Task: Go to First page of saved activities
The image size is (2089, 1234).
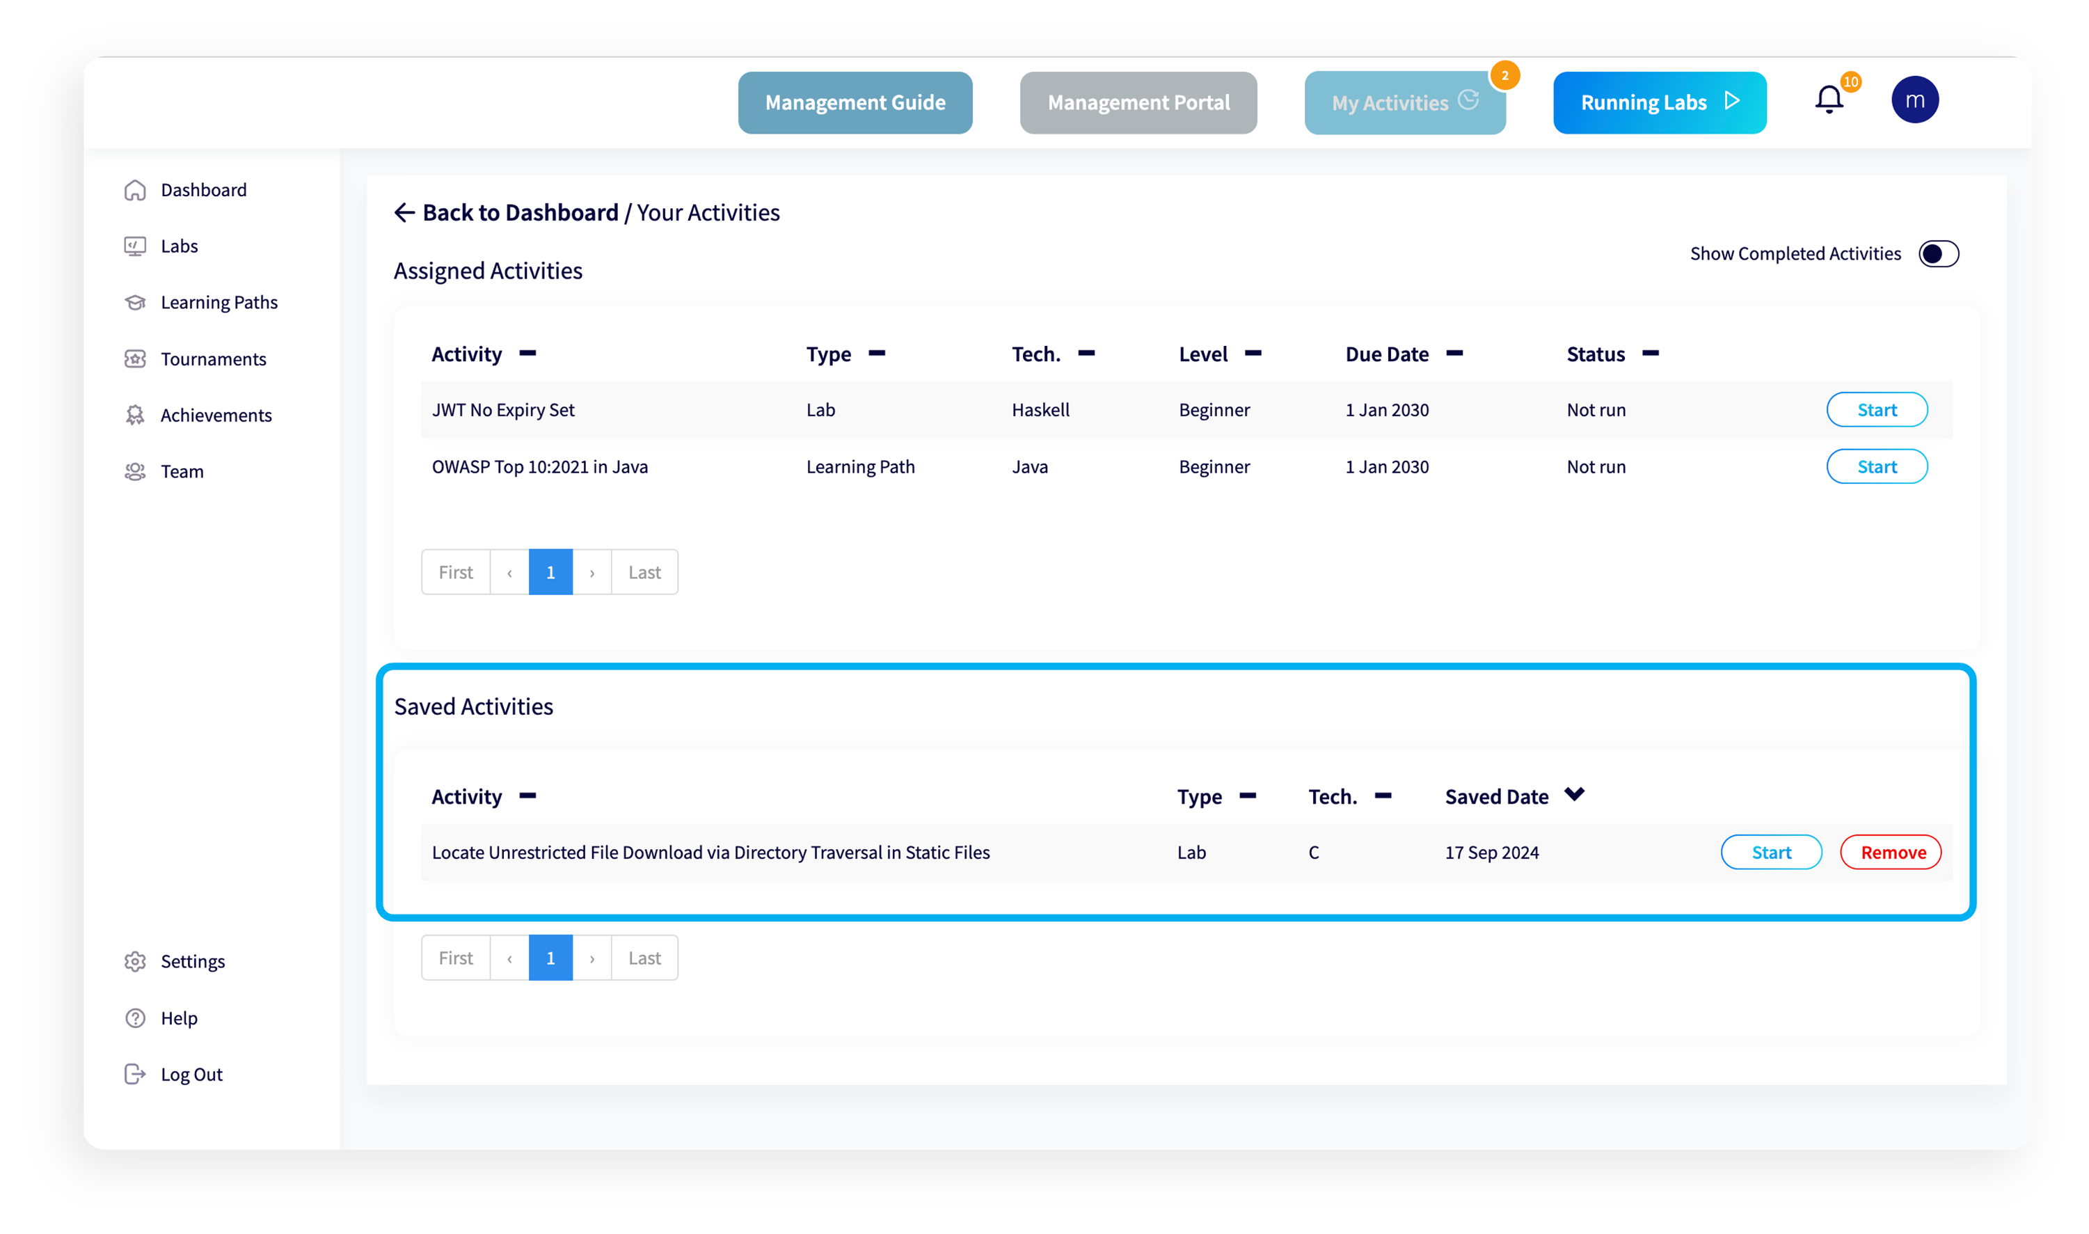Action: point(456,958)
